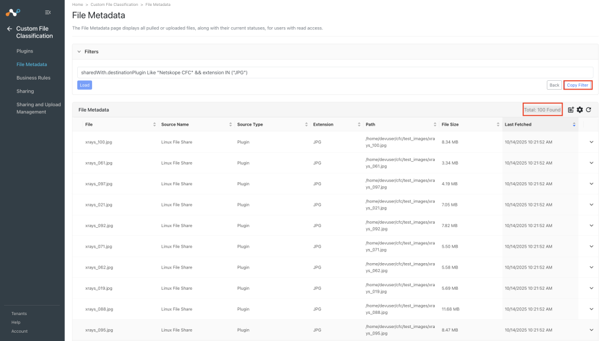Sort table by File Size column
The image size is (604, 341).
click(498, 124)
